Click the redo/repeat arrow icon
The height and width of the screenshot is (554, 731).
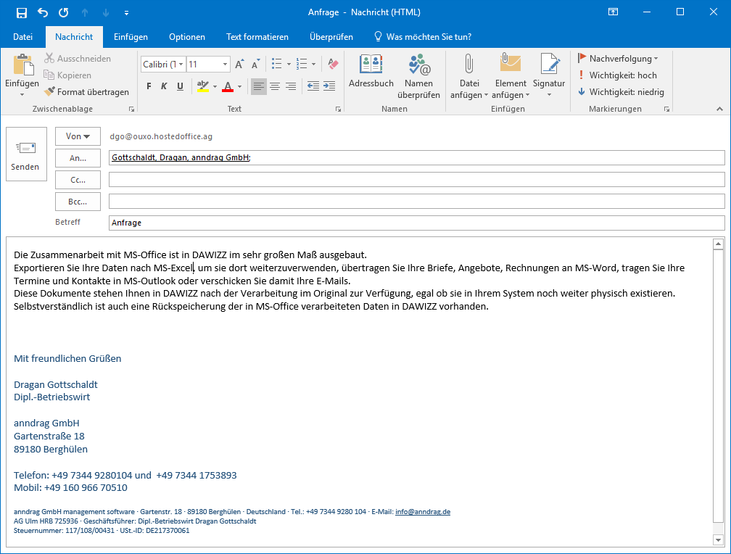pyautogui.click(x=63, y=12)
